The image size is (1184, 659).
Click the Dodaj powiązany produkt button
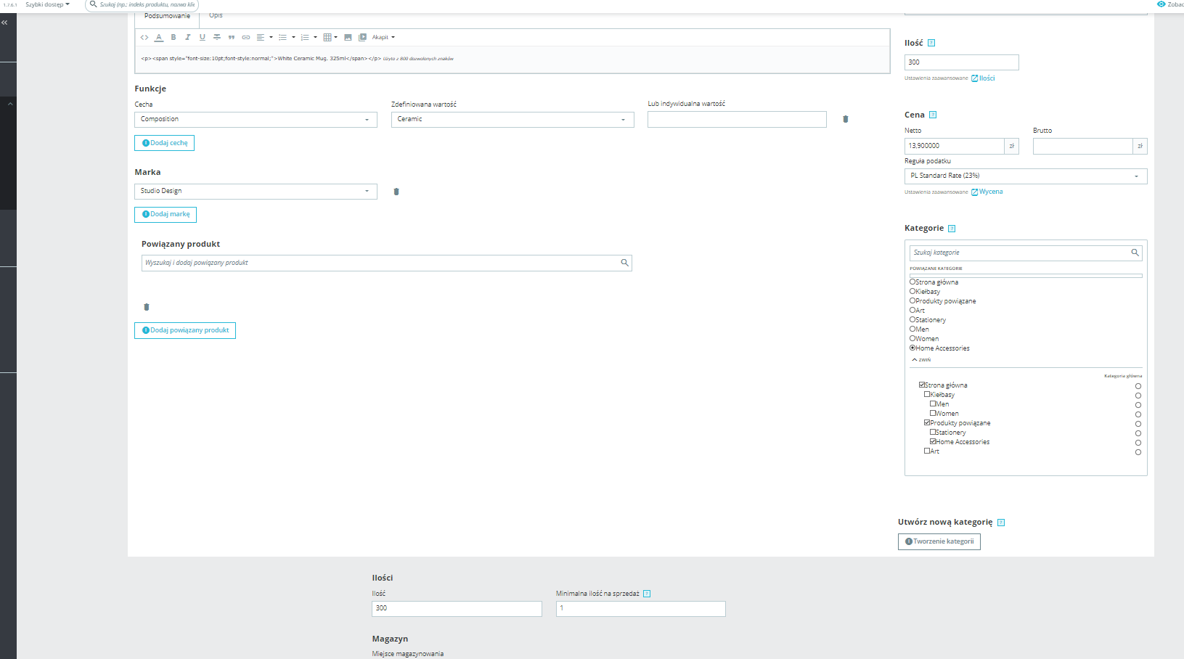coord(185,331)
